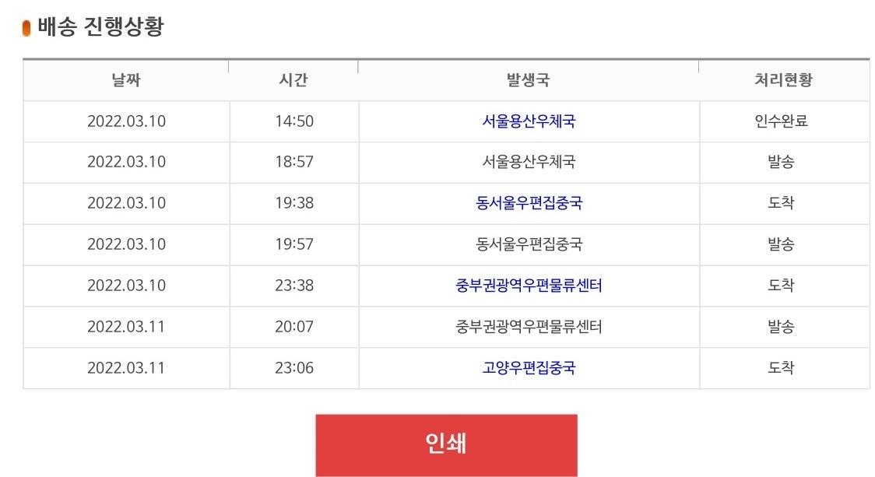Click the 23:06 time cell
The height and width of the screenshot is (477, 875).
[294, 367]
